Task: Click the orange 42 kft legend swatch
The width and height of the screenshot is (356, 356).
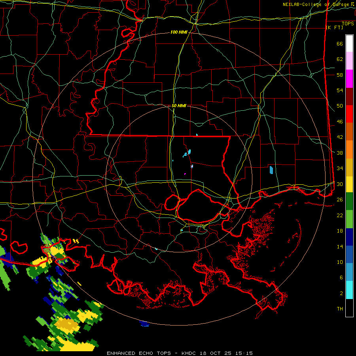Action: (x=349, y=150)
